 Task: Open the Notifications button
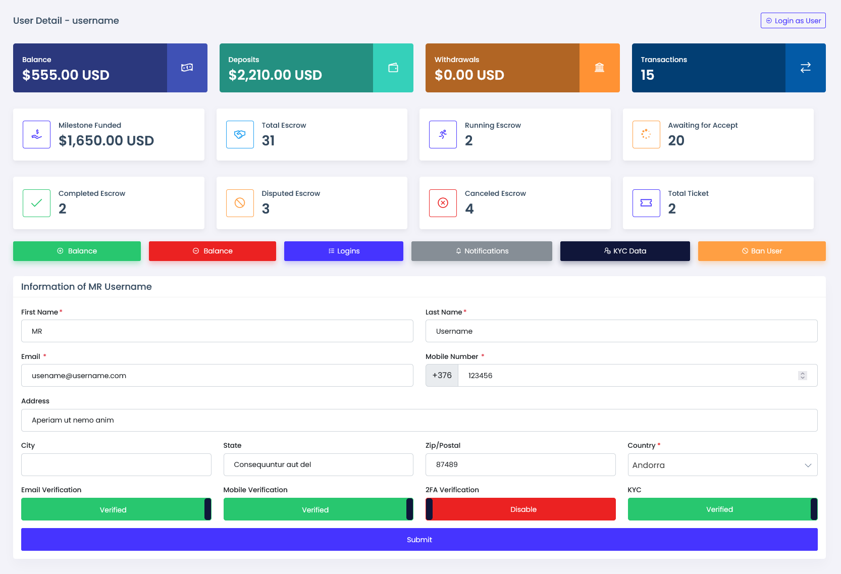click(482, 251)
